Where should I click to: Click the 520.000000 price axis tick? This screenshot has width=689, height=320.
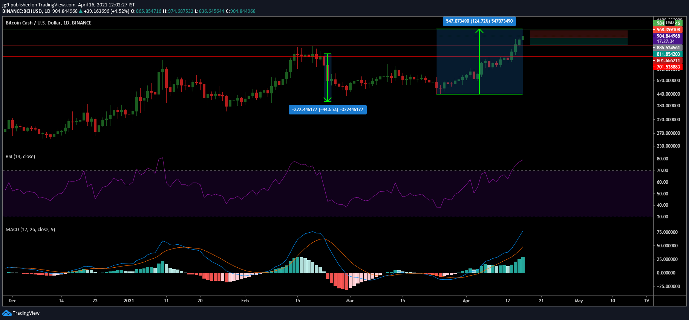pos(668,81)
